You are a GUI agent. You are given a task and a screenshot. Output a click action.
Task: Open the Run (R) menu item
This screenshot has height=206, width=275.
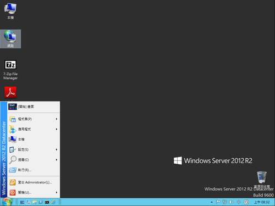(x=34, y=170)
